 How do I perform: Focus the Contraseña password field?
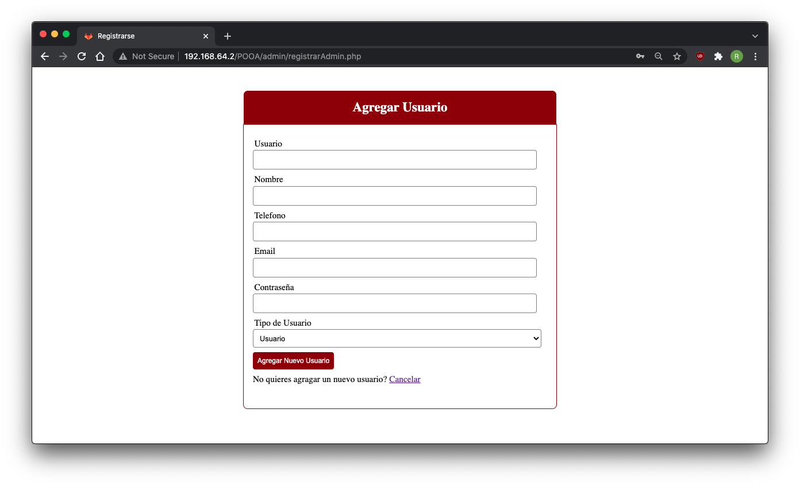tap(394, 303)
